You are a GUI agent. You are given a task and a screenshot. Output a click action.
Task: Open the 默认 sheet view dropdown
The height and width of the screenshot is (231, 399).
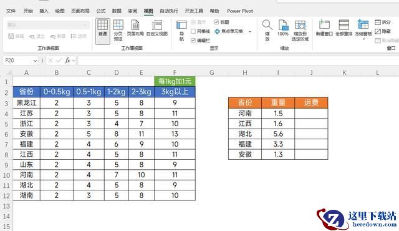[48, 25]
